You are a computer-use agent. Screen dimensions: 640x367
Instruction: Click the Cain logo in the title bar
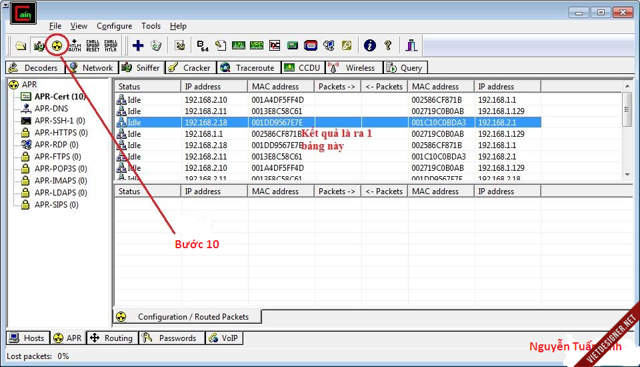point(23,13)
